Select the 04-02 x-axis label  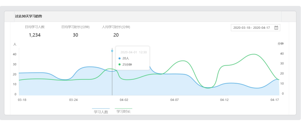(x=124, y=100)
